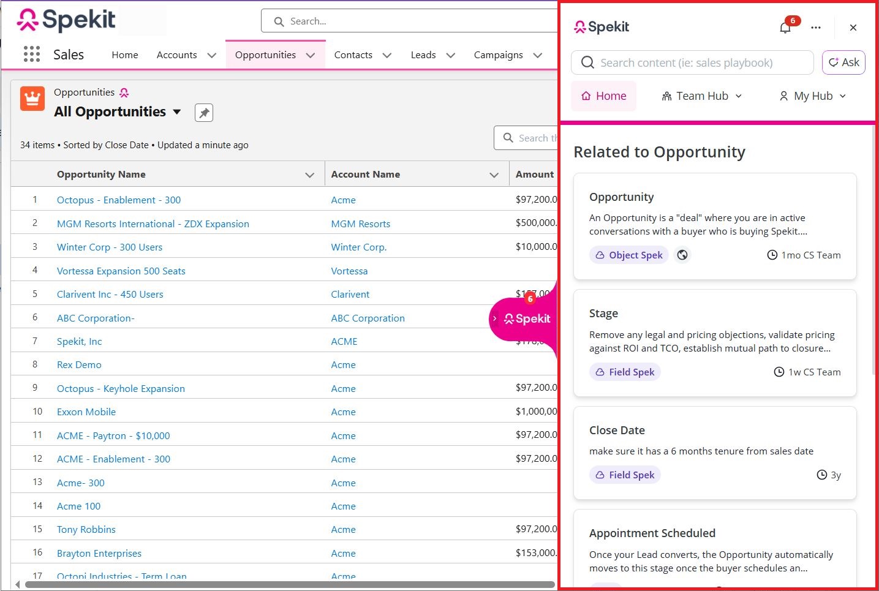Expand the Campaigns tab chevron
This screenshot has height=591, width=879.
pyautogui.click(x=538, y=55)
